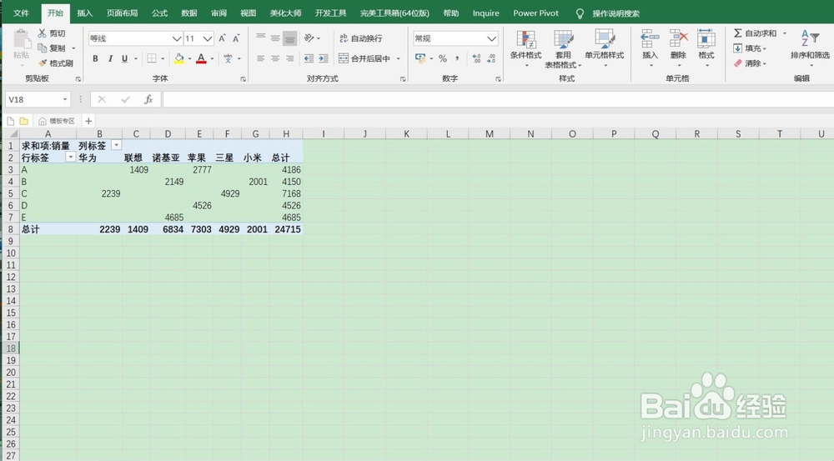Switch to Page Layout (页面布局) tab
The height and width of the screenshot is (461, 834).
tap(122, 13)
